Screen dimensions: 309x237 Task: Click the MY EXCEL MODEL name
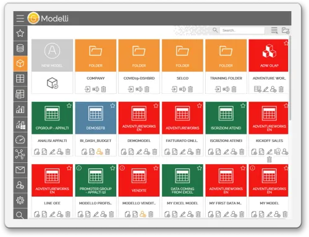click(182, 203)
